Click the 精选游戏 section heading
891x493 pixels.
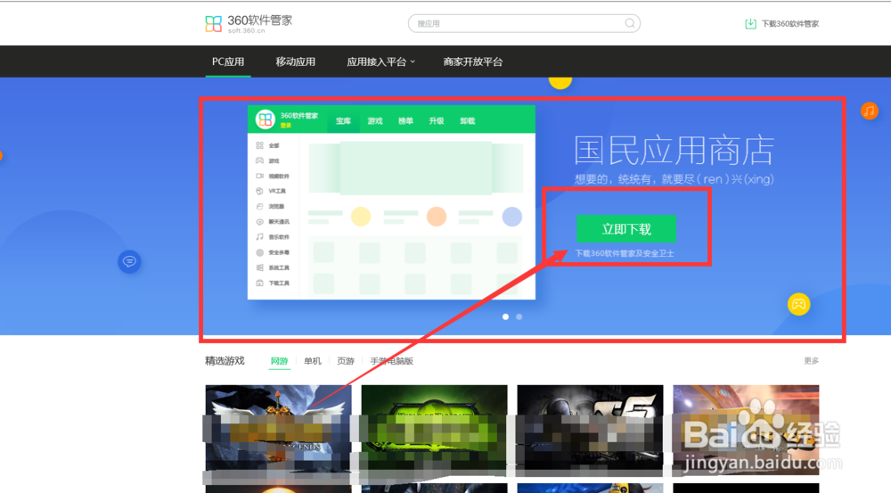[225, 361]
